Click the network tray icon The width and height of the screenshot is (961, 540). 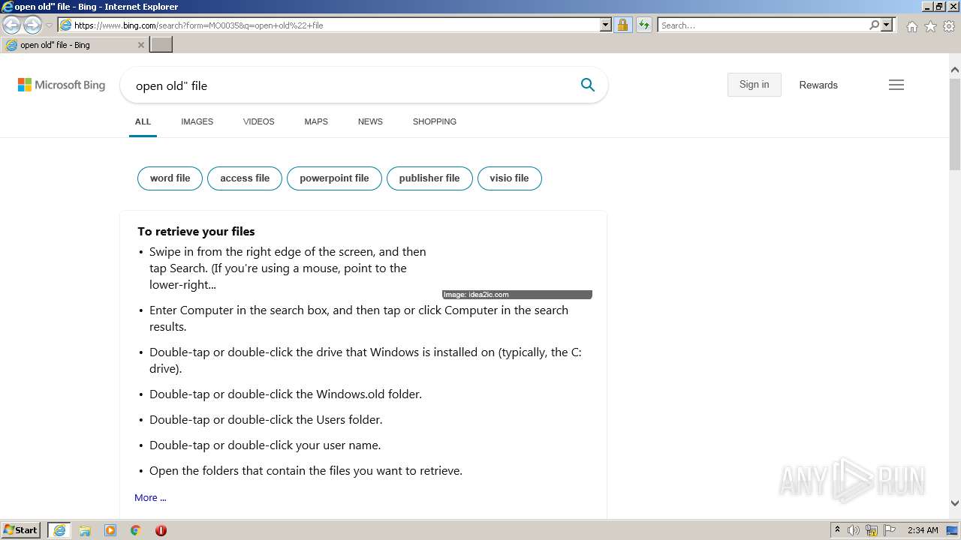pyautogui.click(x=872, y=530)
